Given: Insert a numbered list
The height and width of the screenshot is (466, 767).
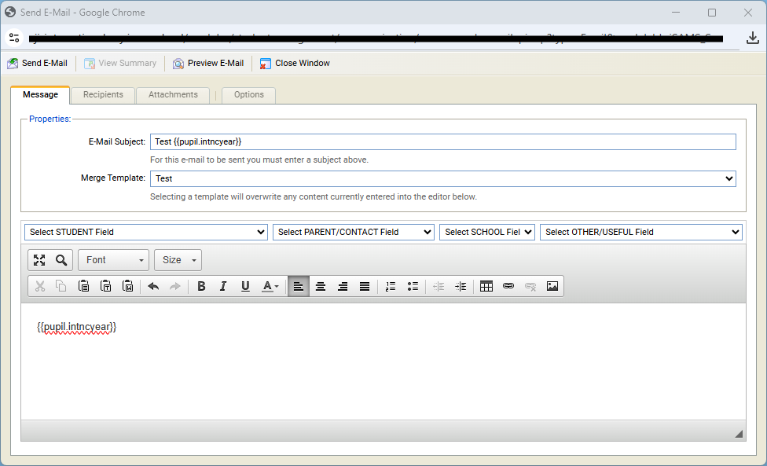Looking at the screenshot, I should pyautogui.click(x=391, y=287).
